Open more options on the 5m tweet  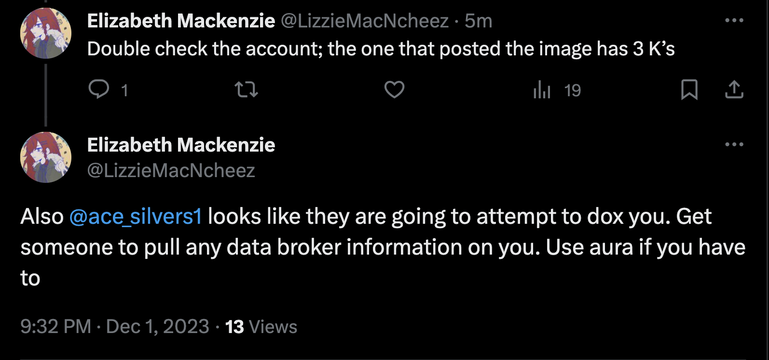[x=734, y=20]
